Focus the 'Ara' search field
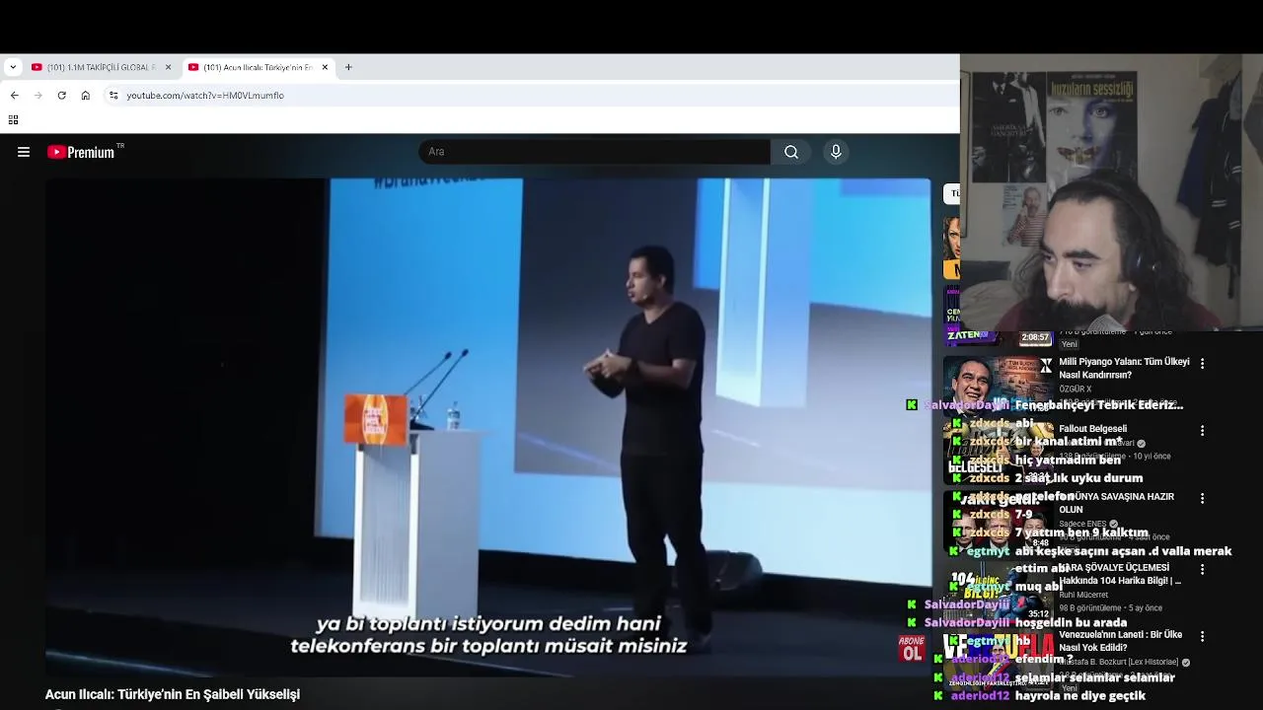This screenshot has width=1263, height=710. [595, 152]
